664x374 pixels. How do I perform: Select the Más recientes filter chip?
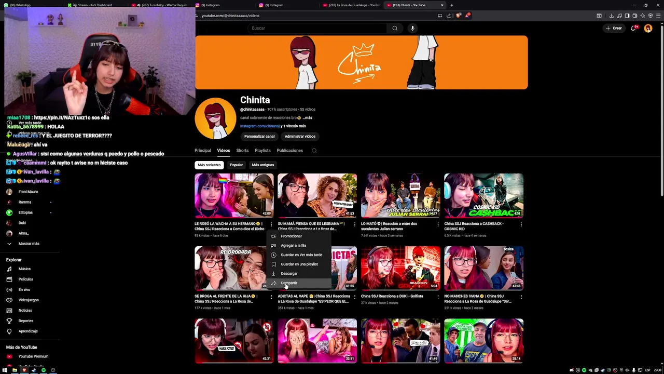pyautogui.click(x=209, y=165)
